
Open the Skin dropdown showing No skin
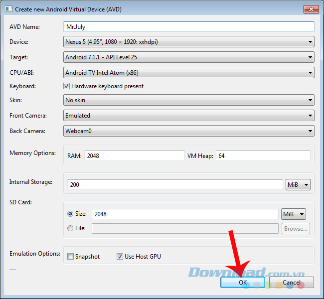pos(188,100)
